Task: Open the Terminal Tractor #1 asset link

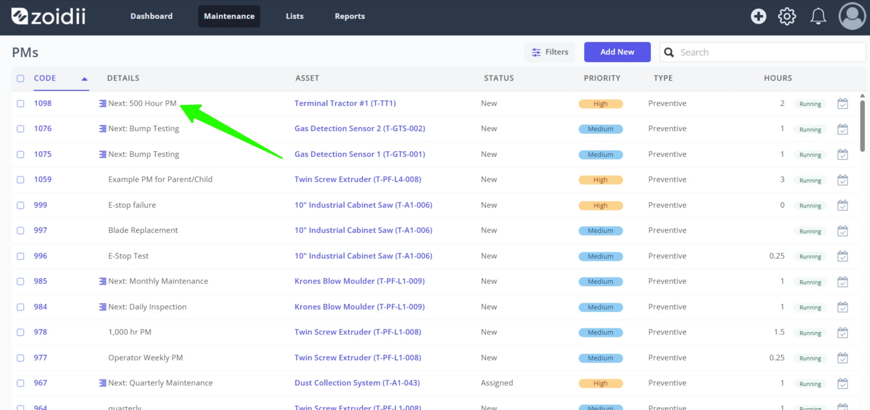Action: pos(345,103)
